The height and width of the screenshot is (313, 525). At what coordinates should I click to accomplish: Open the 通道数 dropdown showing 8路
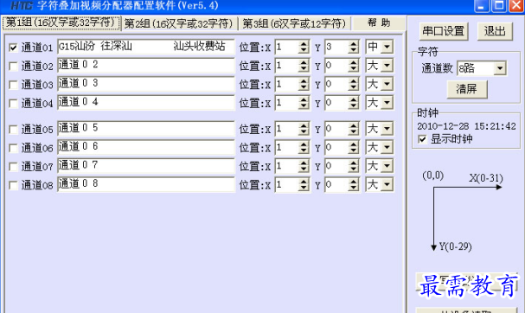tap(500, 68)
